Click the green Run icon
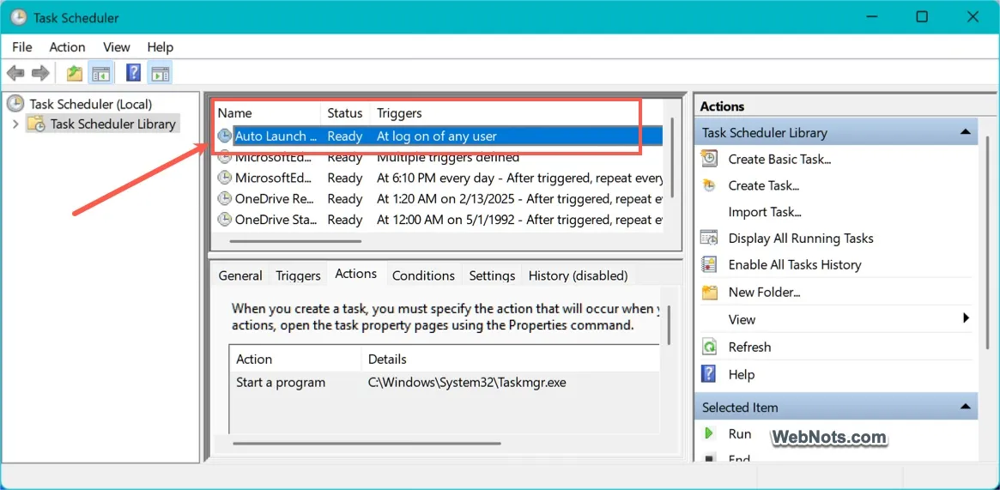Viewport: 1000px width, 490px height. click(x=708, y=433)
